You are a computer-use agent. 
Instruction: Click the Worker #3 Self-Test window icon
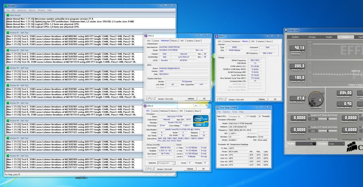pyautogui.click(x=8, y=68)
